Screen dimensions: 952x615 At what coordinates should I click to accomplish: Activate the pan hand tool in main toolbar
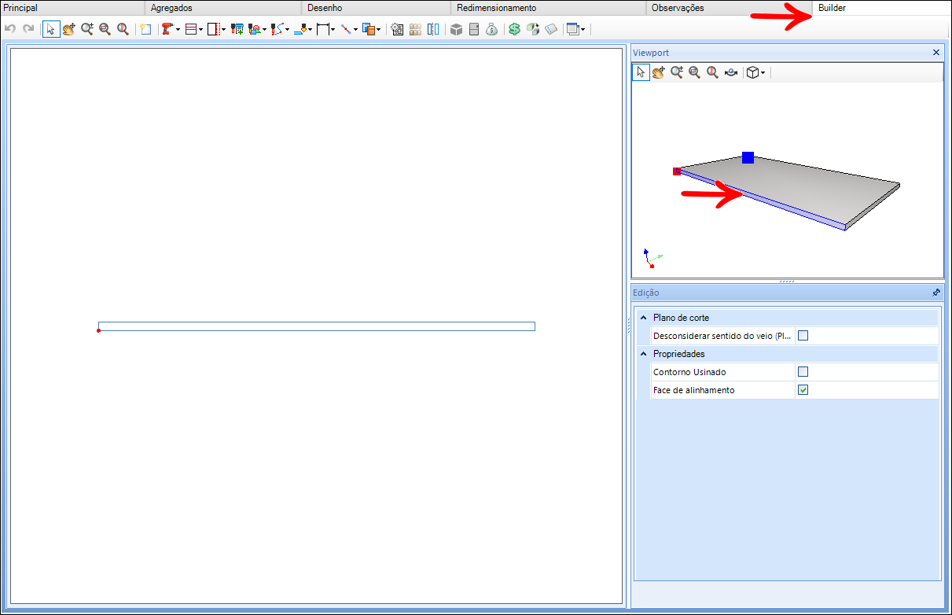pyautogui.click(x=68, y=29)
